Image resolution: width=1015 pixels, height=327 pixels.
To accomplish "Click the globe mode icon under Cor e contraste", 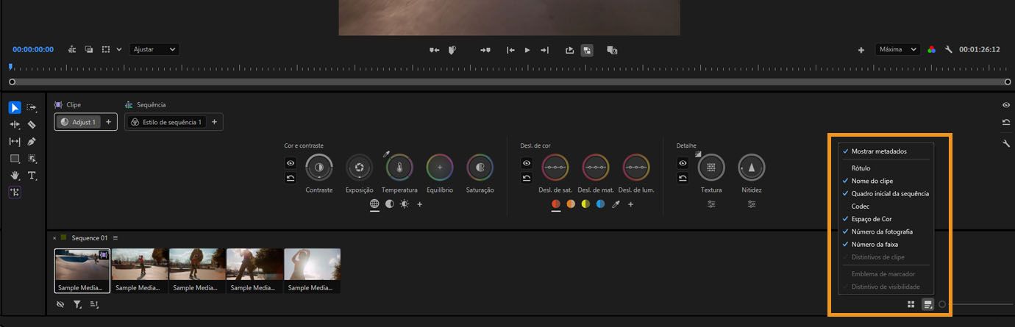I will (374, 204).
